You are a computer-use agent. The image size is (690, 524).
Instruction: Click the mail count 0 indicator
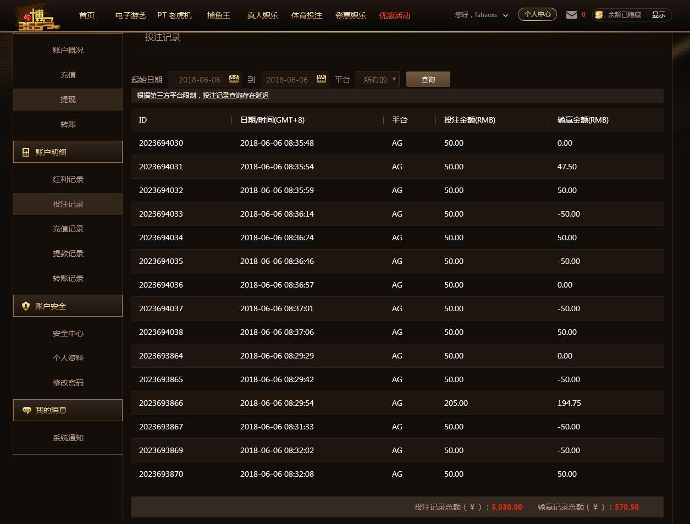click(583, 15)
